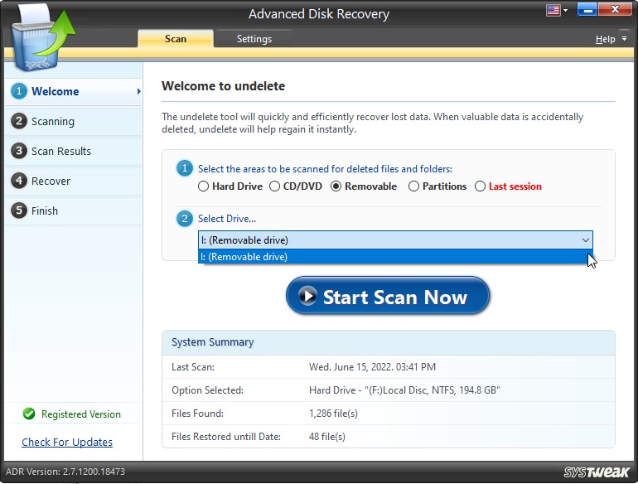Click the play icon on Start Scan Now
638x484 pixels.
click(x=308, y=297)
